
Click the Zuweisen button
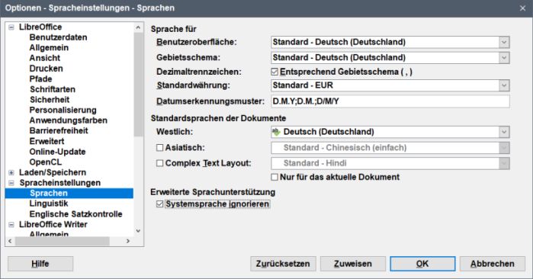click(353, 264)
